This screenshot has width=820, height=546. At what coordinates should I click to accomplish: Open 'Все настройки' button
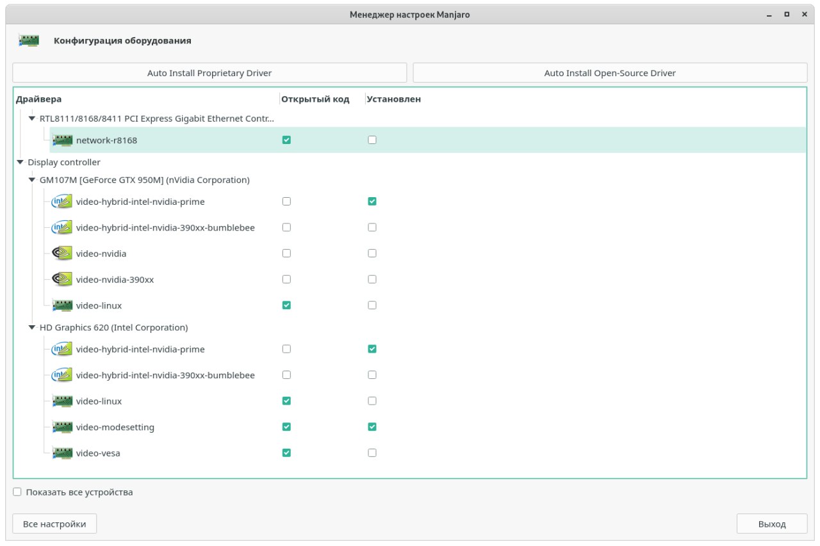coord(54,524)
